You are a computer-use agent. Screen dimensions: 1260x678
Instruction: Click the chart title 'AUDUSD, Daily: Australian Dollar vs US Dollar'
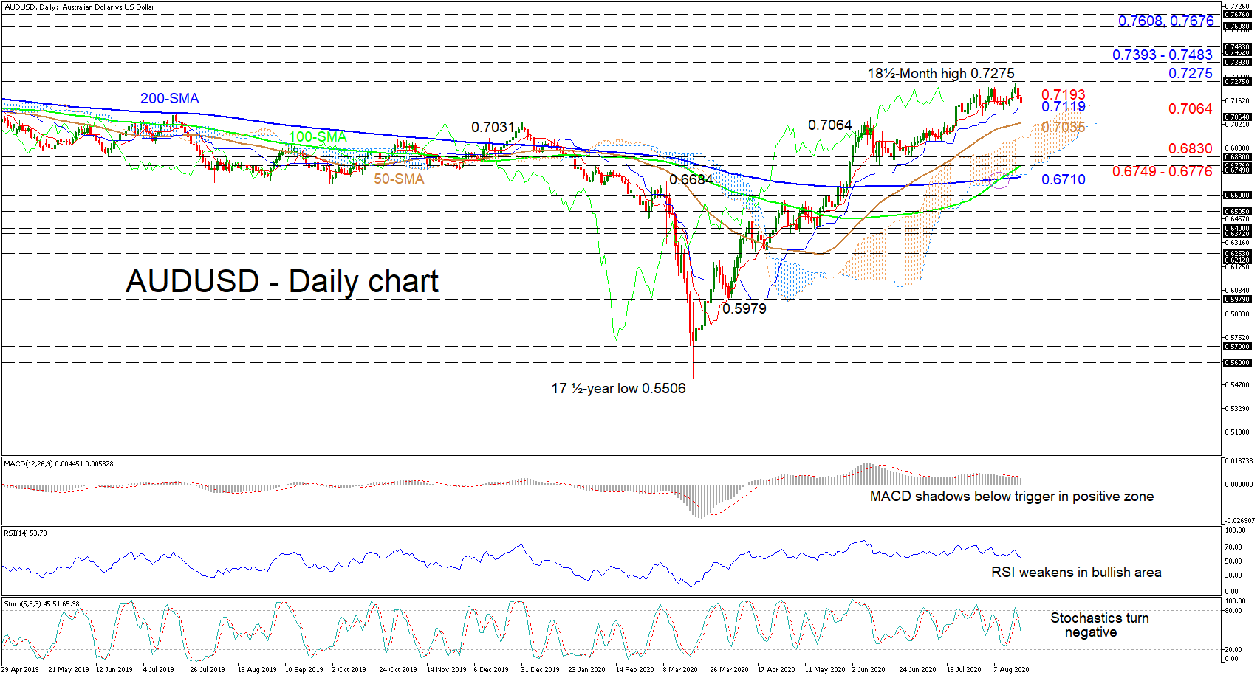click(x=79, y=7)
